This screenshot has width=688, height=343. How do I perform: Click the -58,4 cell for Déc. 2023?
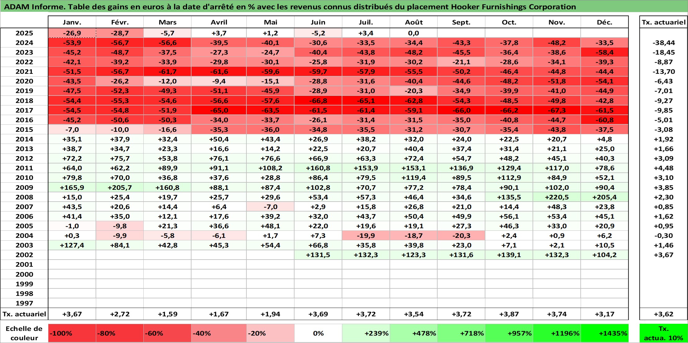pos(605,52)
